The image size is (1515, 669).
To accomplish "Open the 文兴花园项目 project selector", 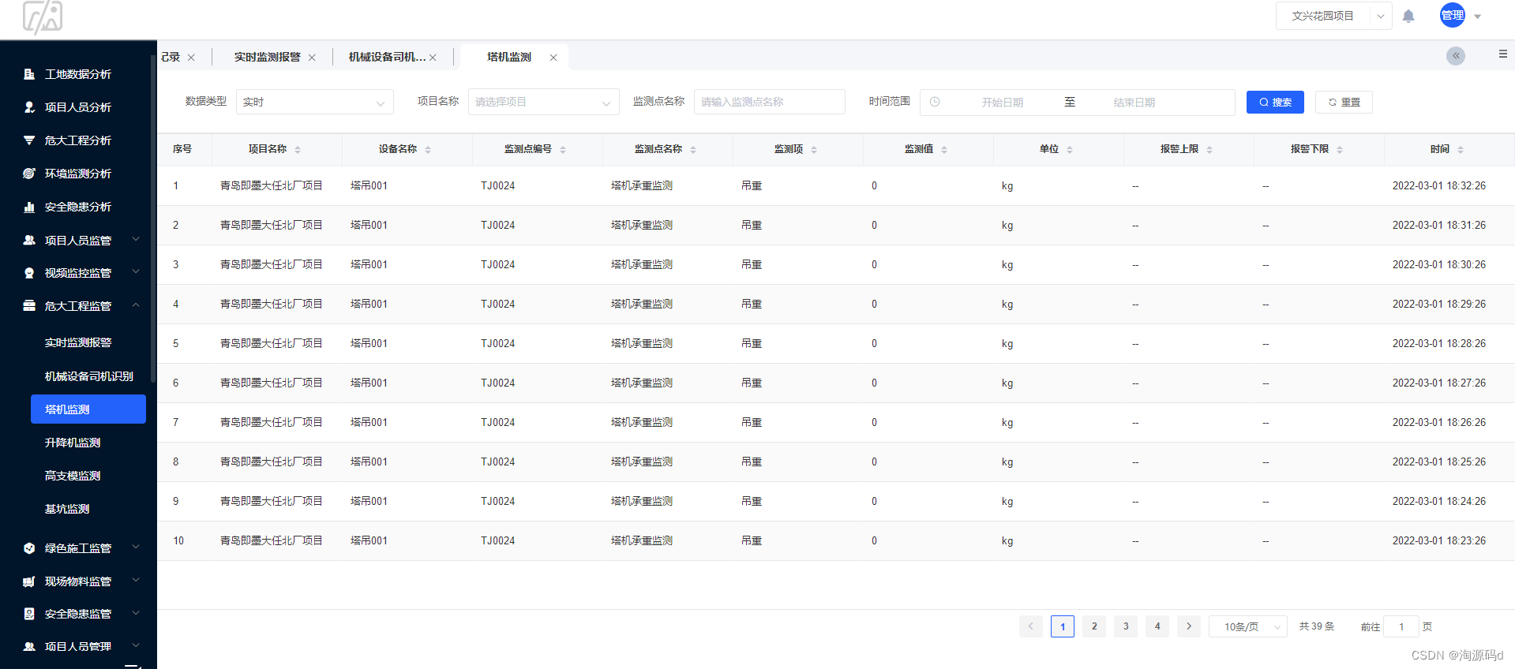I will (1334, 16).
